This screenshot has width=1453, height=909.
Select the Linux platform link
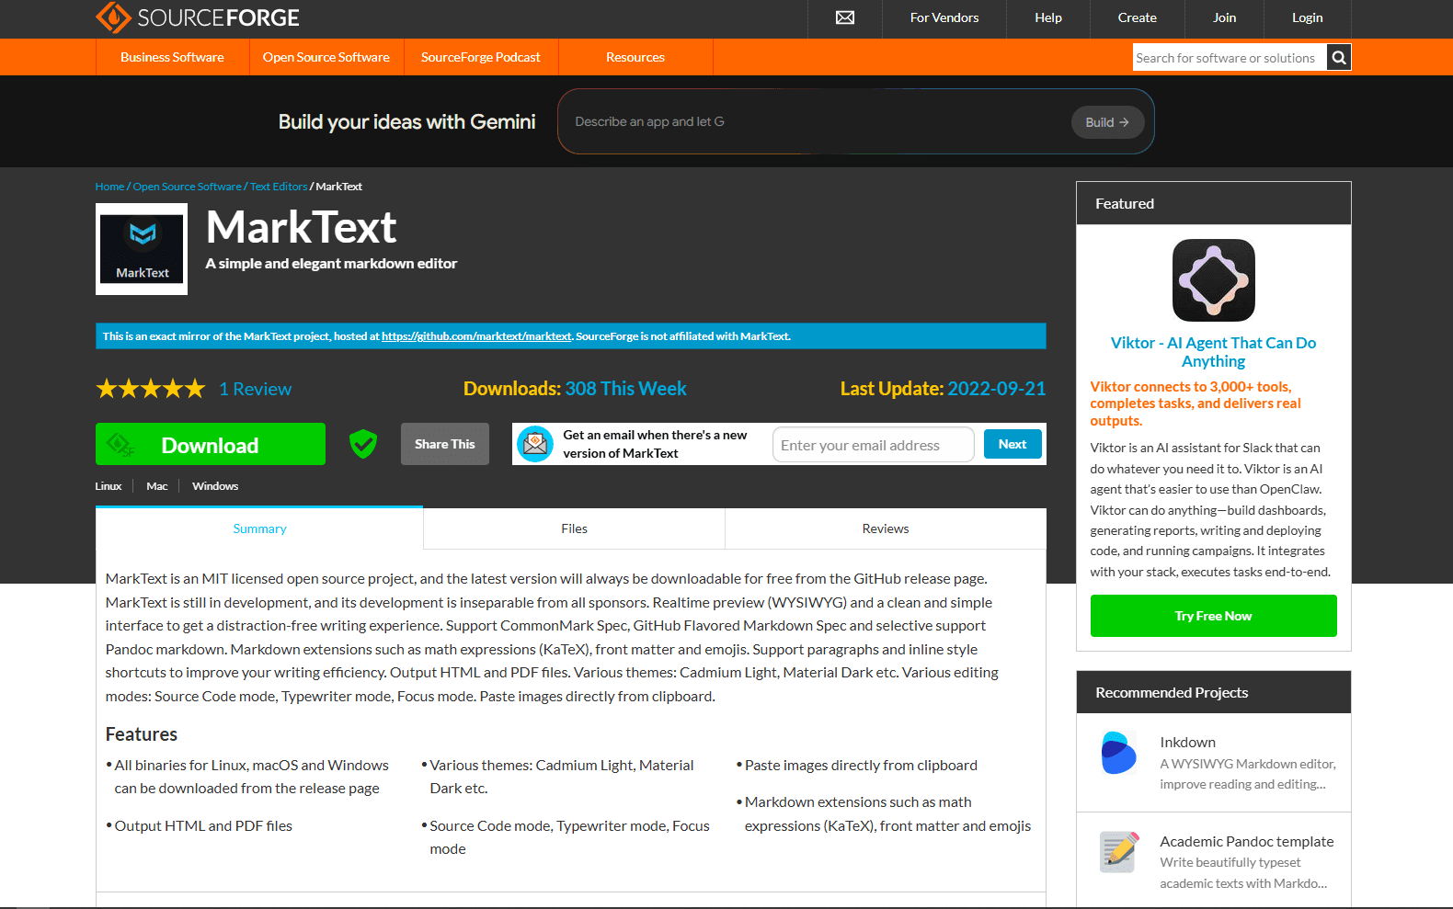(109, 486)
